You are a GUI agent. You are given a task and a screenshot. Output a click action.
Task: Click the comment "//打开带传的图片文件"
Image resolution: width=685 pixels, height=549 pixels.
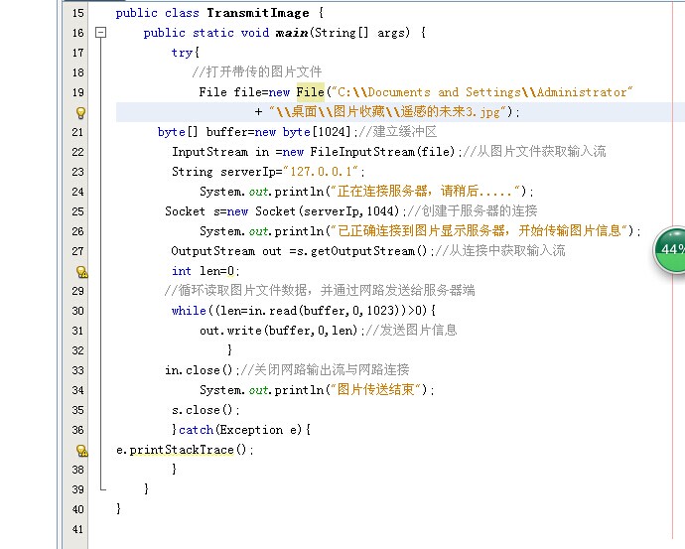click(x=257, y=72)
